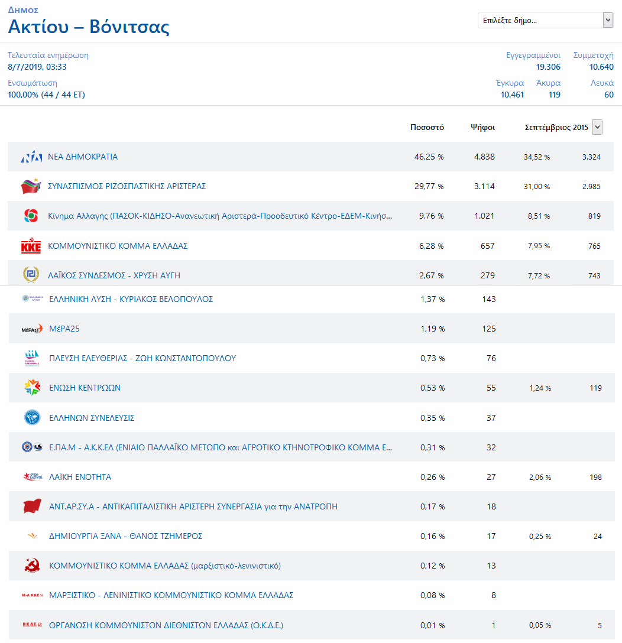Click the last update time '8/7/2019, 03:33'
Image resolution: width=622 pixels, height=643 pixels.
click(x=37, y=67)
